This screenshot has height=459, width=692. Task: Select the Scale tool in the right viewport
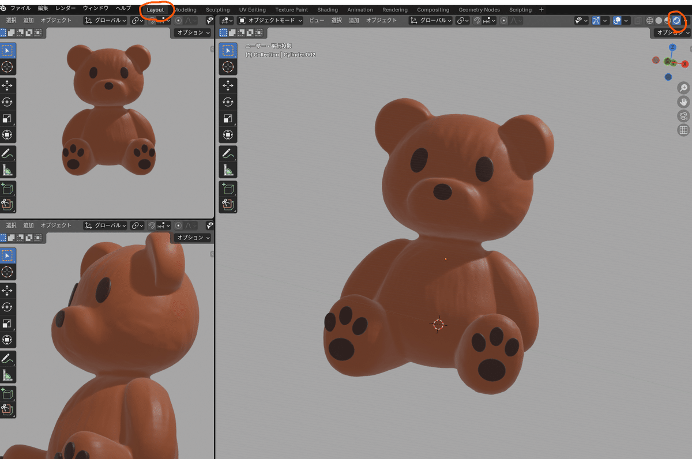click(228, 119)
